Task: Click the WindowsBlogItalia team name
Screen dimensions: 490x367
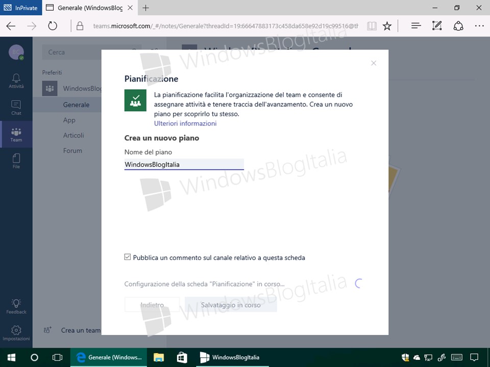Action: (82, 89)
